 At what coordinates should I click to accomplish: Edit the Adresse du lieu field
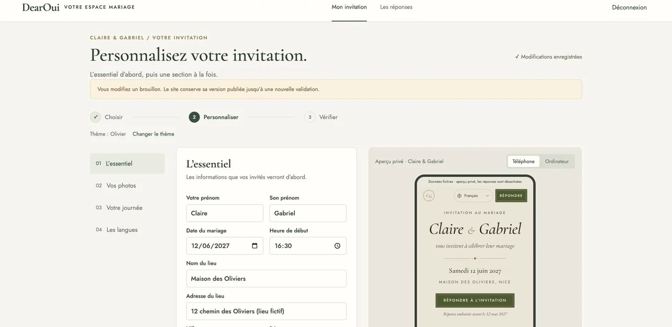[x=266, y=311]
